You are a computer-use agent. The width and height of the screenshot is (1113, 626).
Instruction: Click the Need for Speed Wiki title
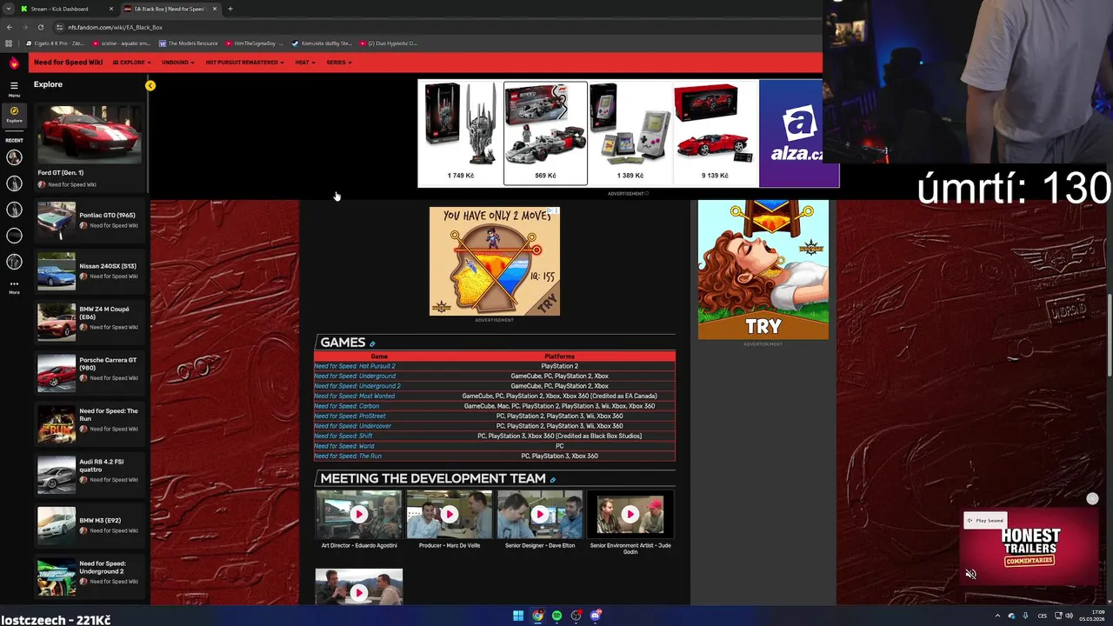tap(68, 63)
